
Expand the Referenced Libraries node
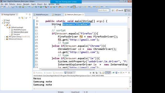click(x=5, y=39)
